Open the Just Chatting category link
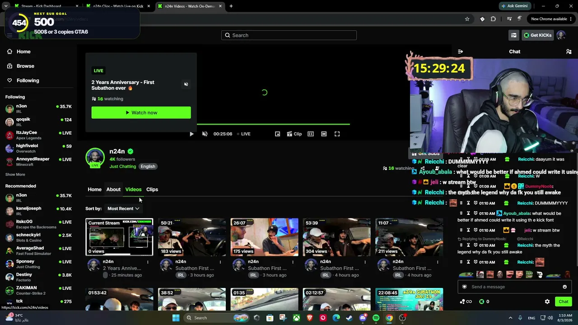The image size is (578, 325). click(x=122, y=167)
